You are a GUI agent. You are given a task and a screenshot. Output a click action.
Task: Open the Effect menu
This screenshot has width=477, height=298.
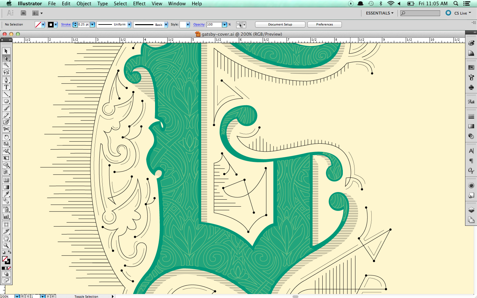click(x=139, y=4)
